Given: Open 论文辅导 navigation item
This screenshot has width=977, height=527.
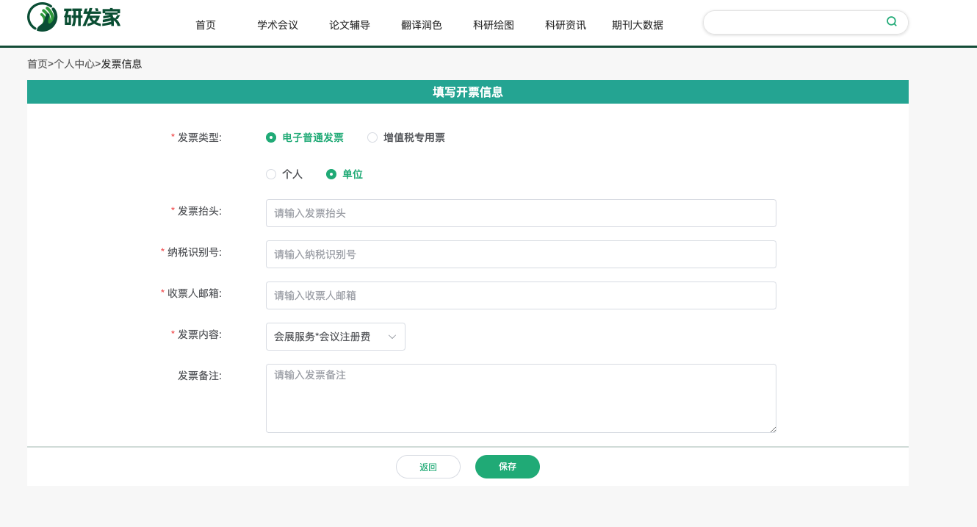Looking at the screenshot, I should coord(350,25).
